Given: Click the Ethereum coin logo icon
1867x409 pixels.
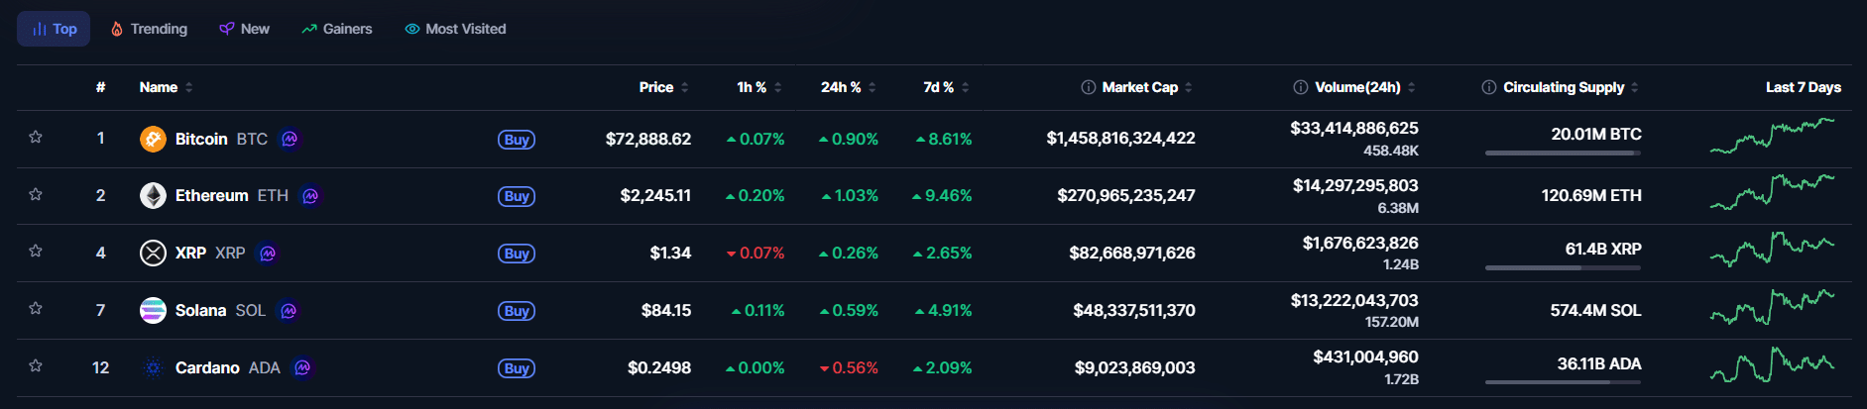Looking at the screenshot, I should (x=153, y=196).
